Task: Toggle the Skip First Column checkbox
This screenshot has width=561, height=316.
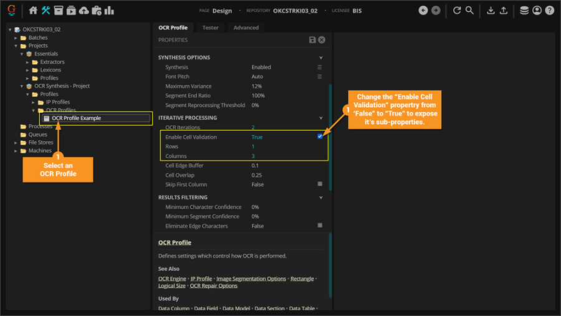Action: [x=320, y=184]
